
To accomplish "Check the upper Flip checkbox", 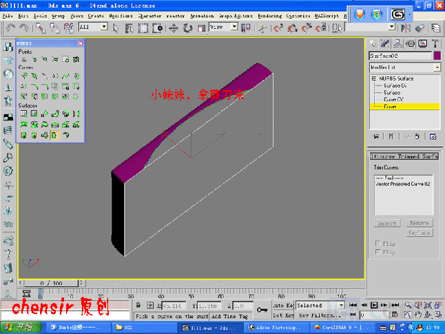I will click(377, 243).
